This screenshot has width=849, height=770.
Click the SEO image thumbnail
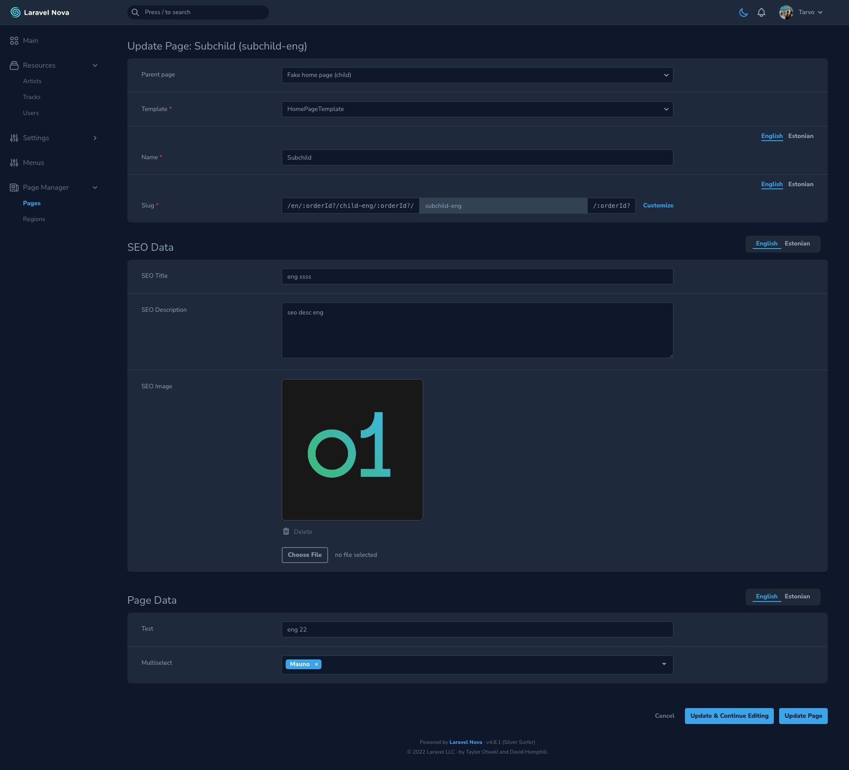point(352,449)
